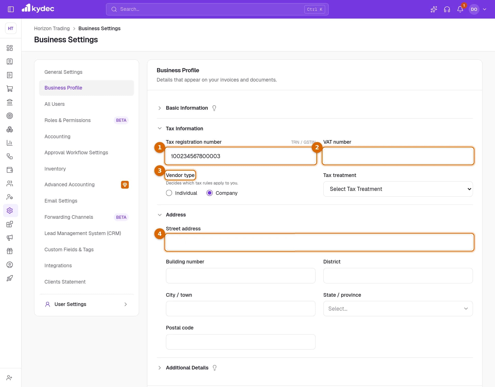Expand the Basic Information section

160,108
